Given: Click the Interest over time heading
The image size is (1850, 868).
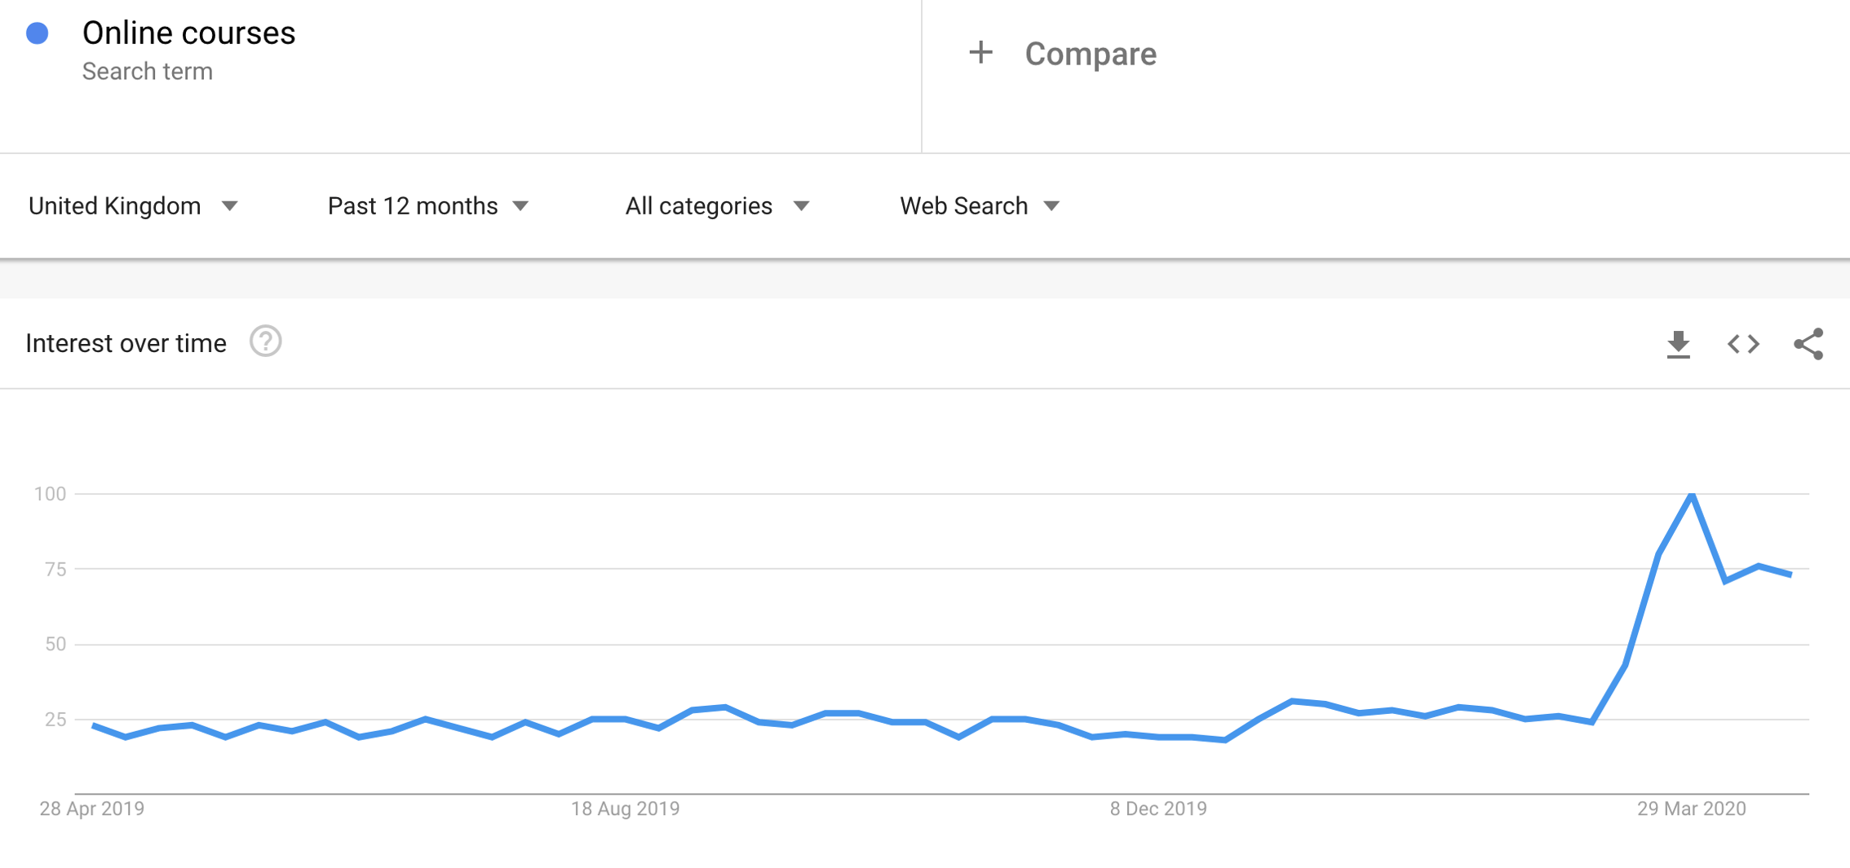Looking at the screenshot, I should pos(126,343).
